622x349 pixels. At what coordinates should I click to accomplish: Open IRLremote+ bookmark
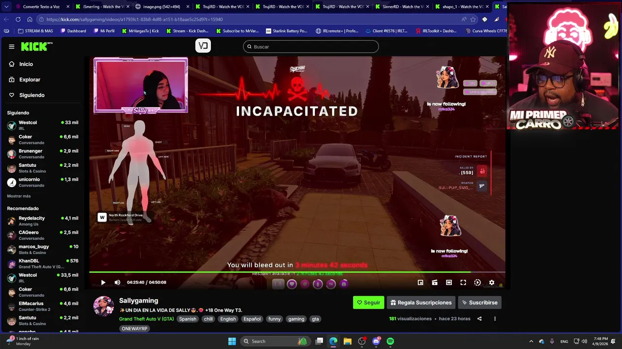(x=337, y=31)
